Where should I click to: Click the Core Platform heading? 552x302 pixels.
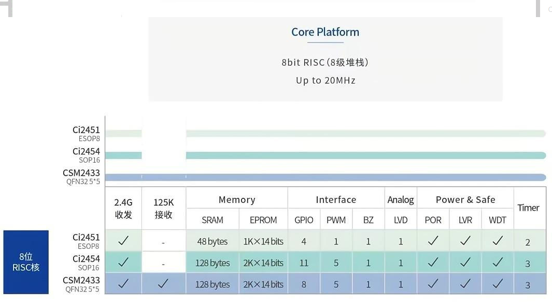coord(325,32)
